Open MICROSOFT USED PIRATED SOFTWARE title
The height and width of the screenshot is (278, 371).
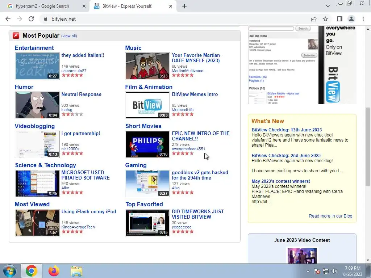pyautogui.click(x=86, y=175)
